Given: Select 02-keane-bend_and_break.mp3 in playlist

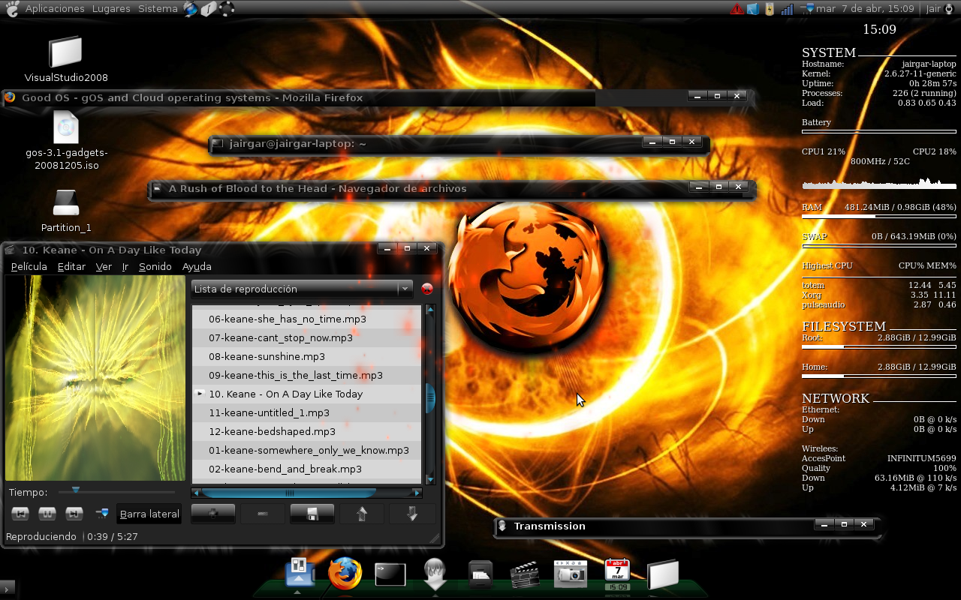Looking at the screenshot, I should (x=306, y=469).
